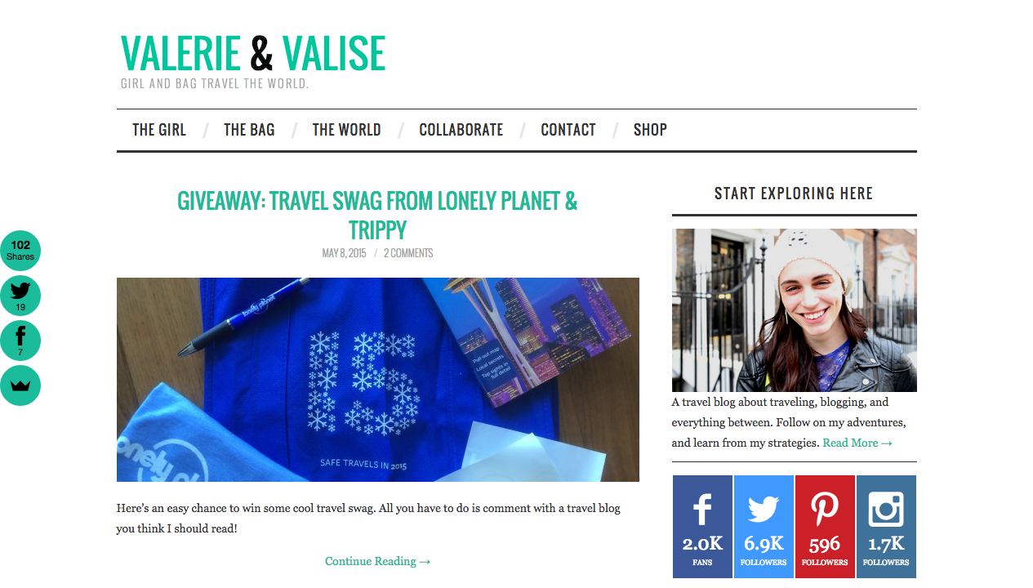Screen dimensions: 1033x588
Task: Go to the Collaborate page
Action: [461, 130]
